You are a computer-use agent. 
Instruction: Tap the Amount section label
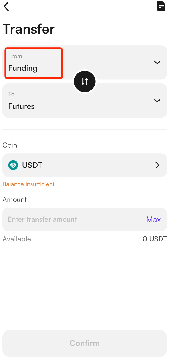[x=15, y=200]
